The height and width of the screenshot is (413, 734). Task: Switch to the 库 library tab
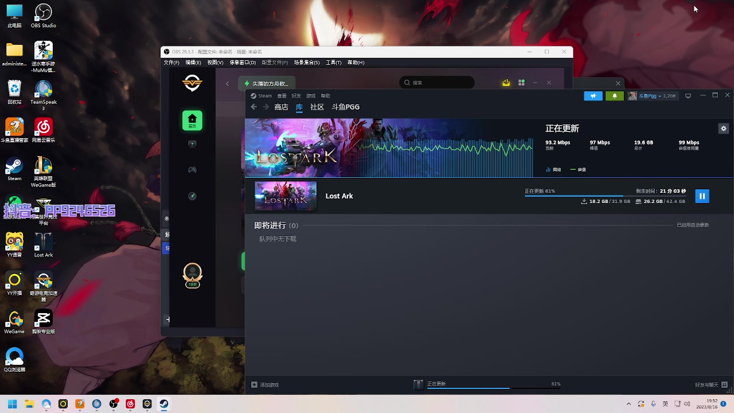coord(299,107)
